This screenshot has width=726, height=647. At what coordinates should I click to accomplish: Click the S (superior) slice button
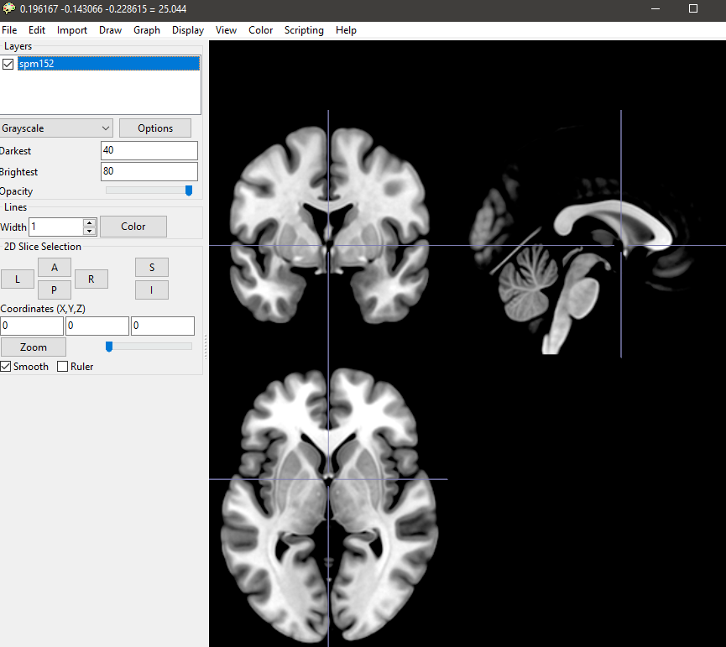click(152, 267)
